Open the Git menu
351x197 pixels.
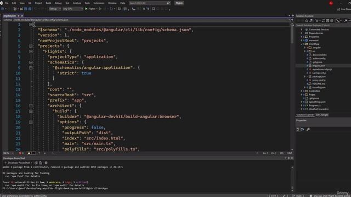[30, 3]
